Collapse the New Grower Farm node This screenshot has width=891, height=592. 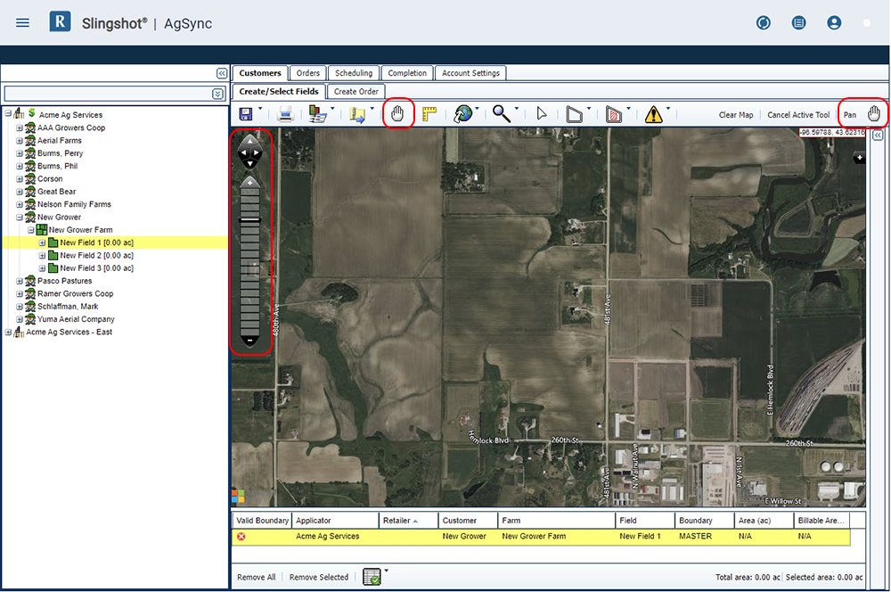pos(30,230)
